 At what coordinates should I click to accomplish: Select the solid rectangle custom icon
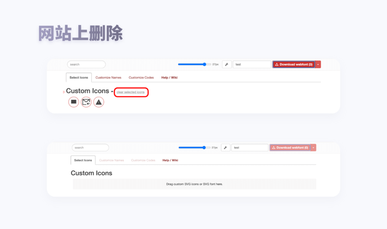click(x=73, y=102)
